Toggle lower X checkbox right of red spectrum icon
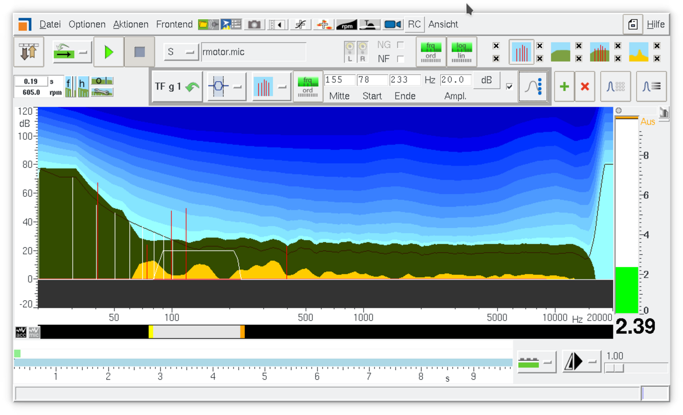Screen dimensions: 683x415 pos(540,59)
